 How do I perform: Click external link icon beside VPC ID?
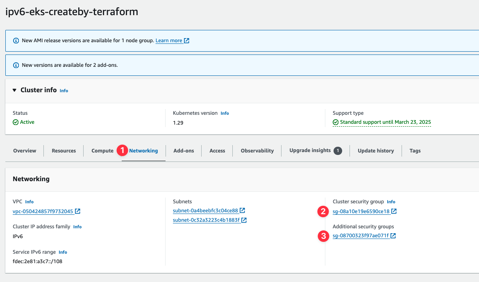[77, 211]
